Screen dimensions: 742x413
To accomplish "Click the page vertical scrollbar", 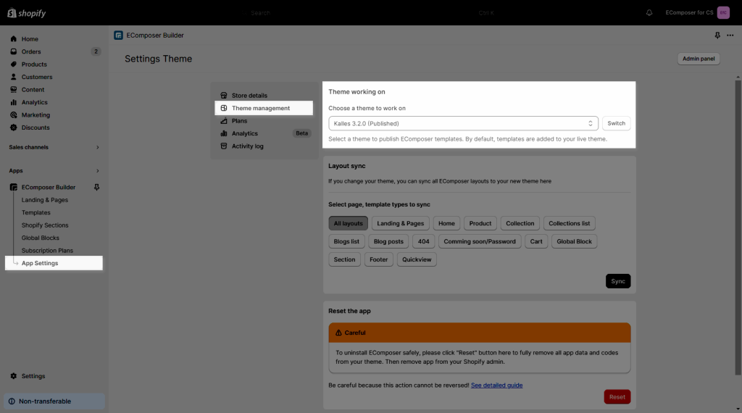I will coord(738,227).
